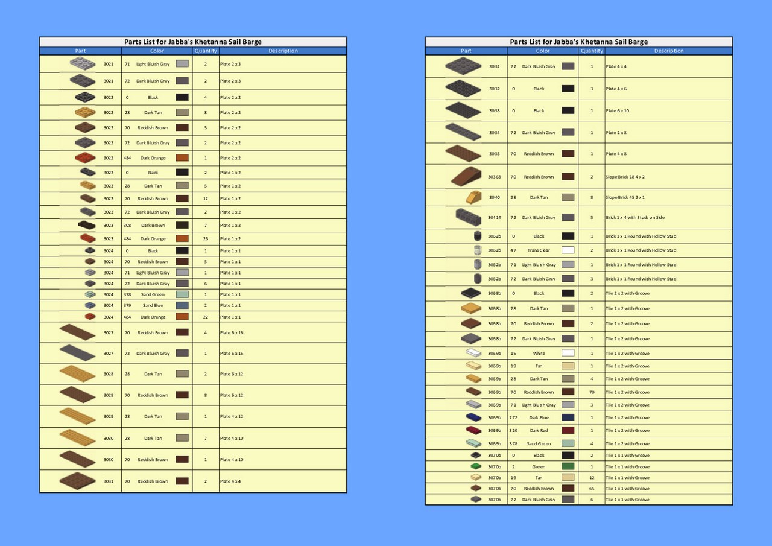The image size is (772, 546).
Task: Select the "Plate 6 x 10" description
Action: [x=618, y=110]
